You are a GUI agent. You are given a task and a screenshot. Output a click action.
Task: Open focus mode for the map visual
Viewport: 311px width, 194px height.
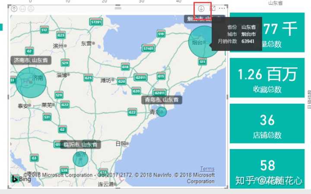coord(213,9)
